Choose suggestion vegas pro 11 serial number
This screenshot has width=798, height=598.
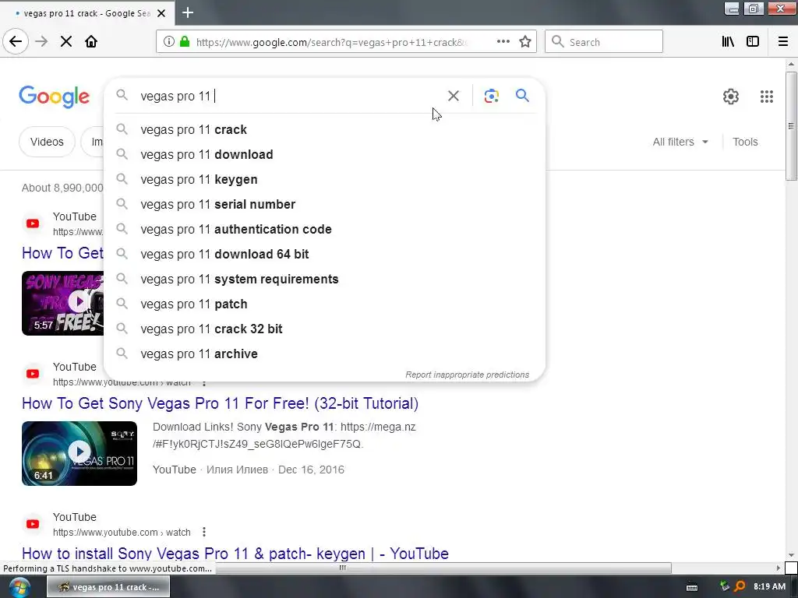324,205
